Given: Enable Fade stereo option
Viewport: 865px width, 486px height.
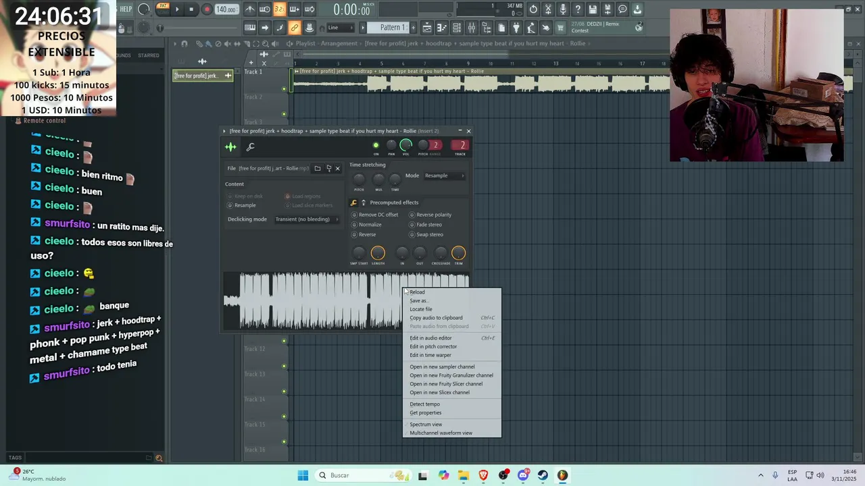Looking at the screenshot, I should tap(426, 225).
